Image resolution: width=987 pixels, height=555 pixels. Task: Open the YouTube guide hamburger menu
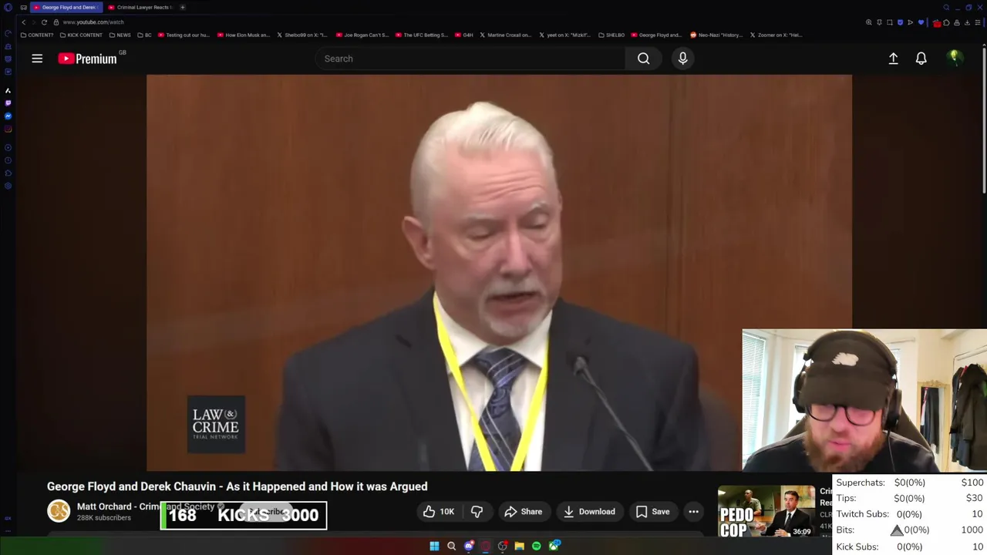point(37,59)
